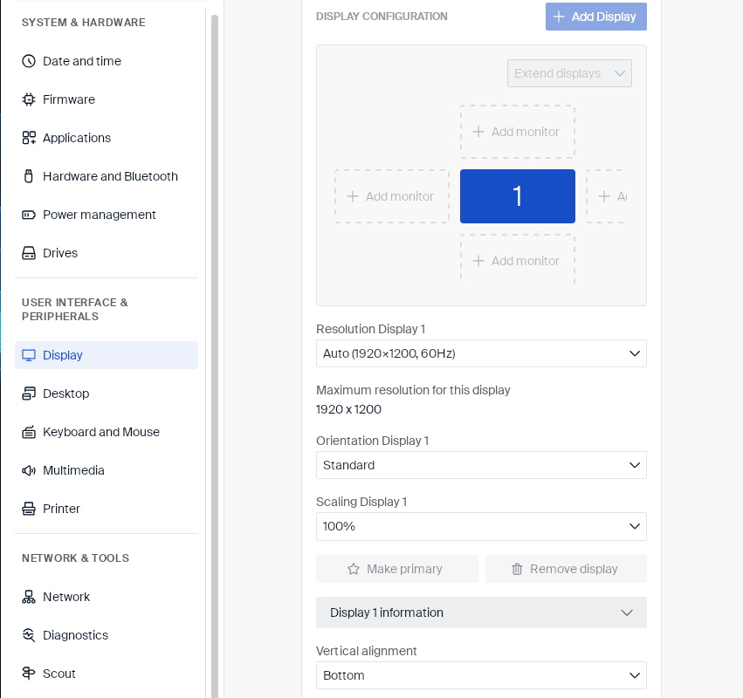Select Keyboard and Mouse in sidebar
This screenshot has width=743, height=698.
(107, 432)
